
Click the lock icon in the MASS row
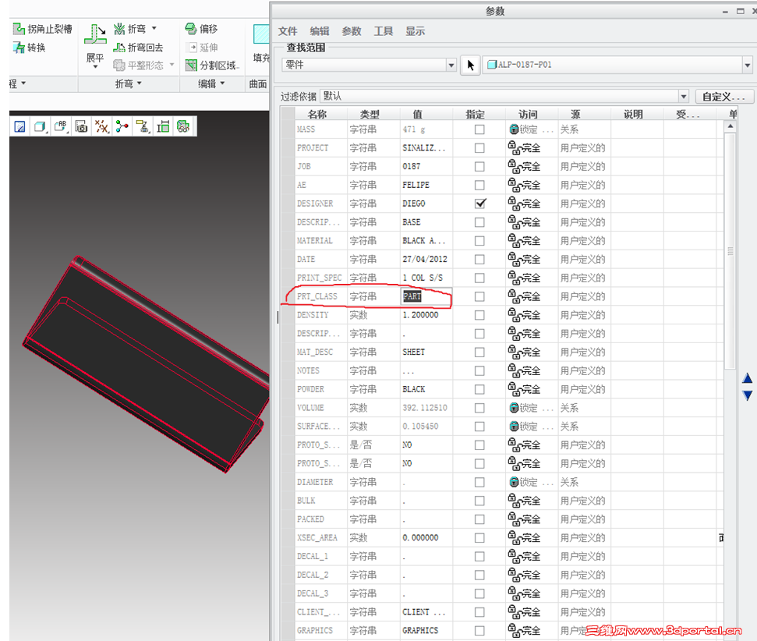[x=515, y=129]
